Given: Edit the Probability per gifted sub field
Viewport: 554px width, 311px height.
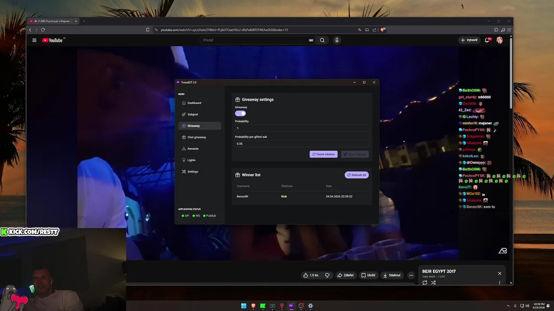Looking at the screenshot, I should [x=302, y=144].
